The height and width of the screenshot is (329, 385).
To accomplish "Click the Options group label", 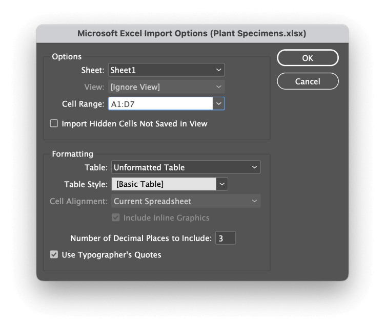I will (x=67, y=57).
